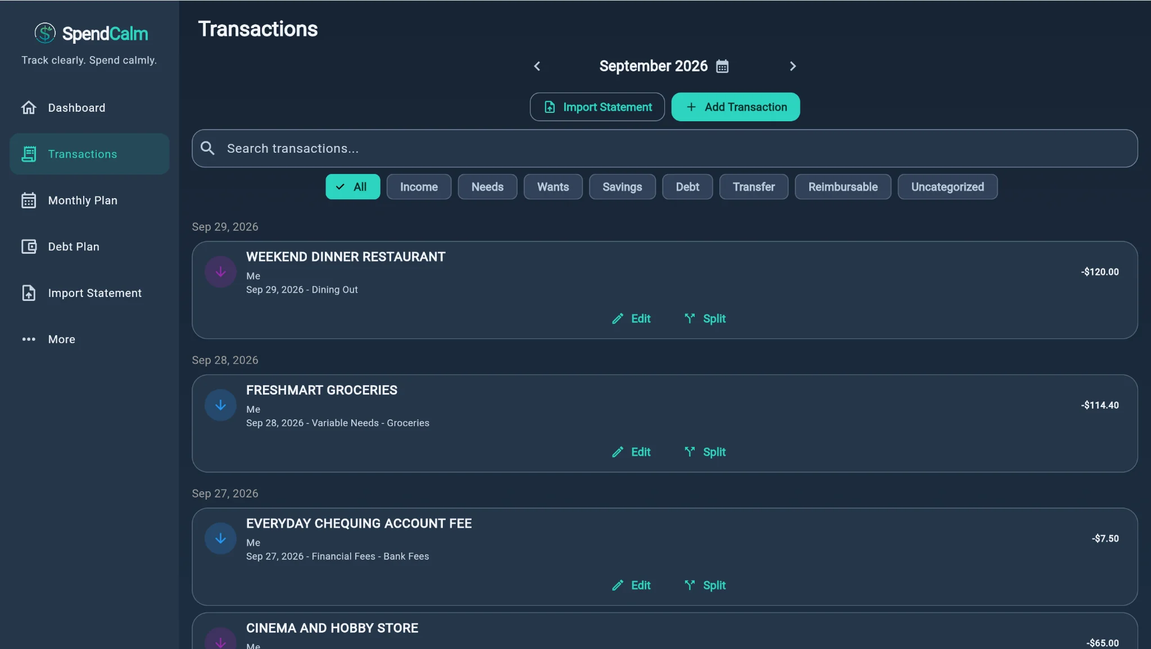1151x649 pixels.
Task: Click the Debt Plan wallet icon
Action: pyautogui.click(x=29, y=246)
